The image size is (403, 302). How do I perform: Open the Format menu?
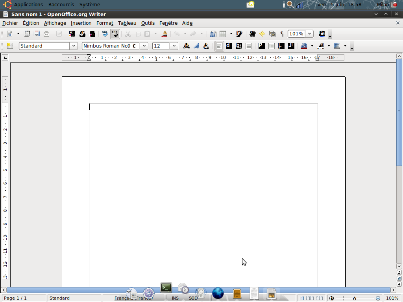point(105,23)
